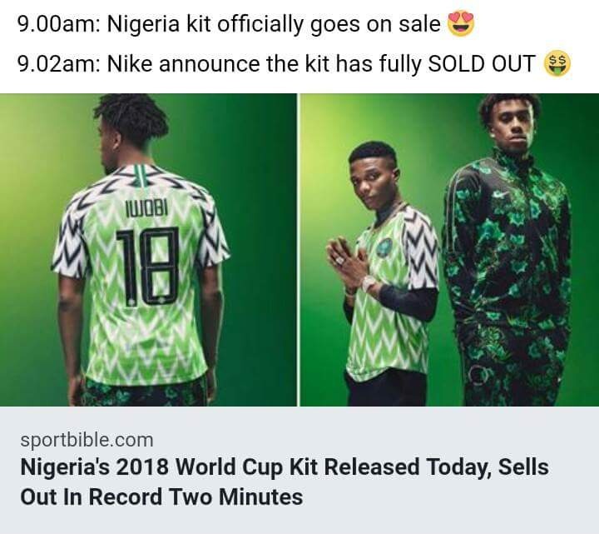Open the "Nigeria's 2018 World Cup Kit Released Today" headline

[x=284, y=482]
